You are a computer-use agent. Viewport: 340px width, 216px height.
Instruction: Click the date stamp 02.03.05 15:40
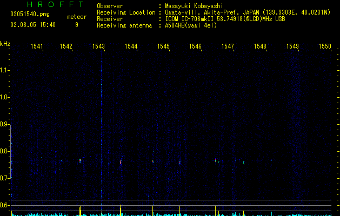point(33,25)
